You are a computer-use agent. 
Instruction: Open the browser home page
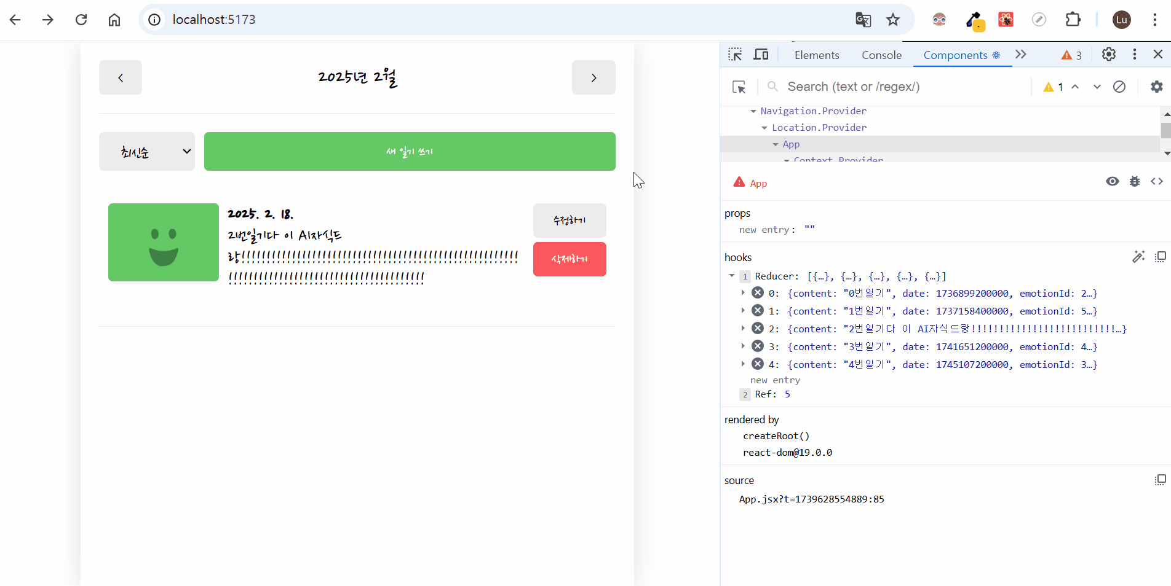point(114,20)
